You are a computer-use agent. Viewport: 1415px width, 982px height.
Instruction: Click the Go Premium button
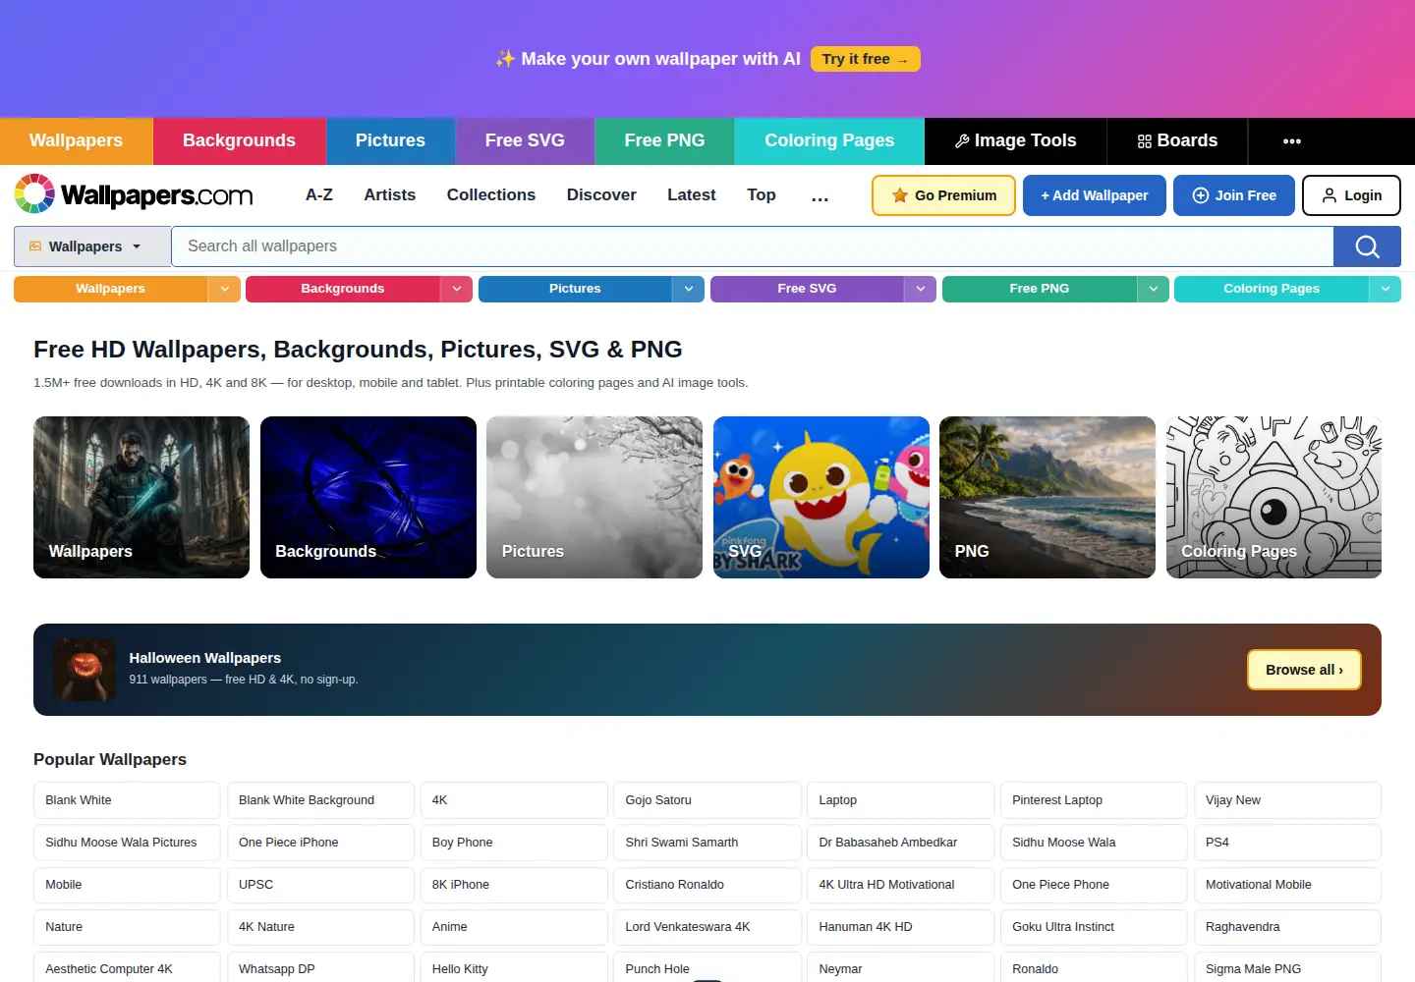943,195
